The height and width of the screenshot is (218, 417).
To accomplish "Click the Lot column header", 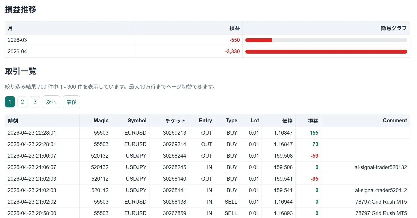I will pyautogui.click(x=255, y=121).
